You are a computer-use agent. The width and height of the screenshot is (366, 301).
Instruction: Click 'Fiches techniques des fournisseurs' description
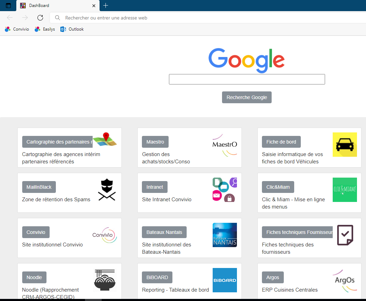[288, 248]
